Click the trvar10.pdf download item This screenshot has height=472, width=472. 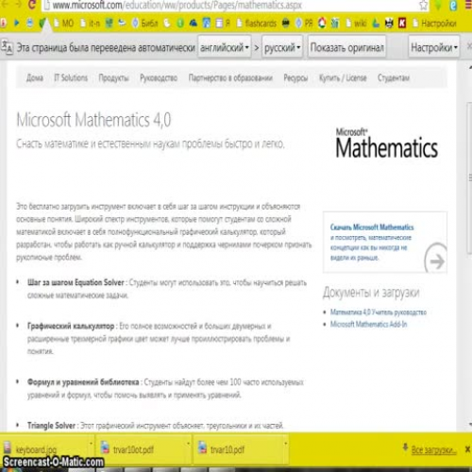pos(241,449)
